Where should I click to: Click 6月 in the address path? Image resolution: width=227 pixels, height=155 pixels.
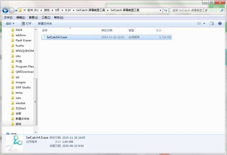click(x=57, y=10)
